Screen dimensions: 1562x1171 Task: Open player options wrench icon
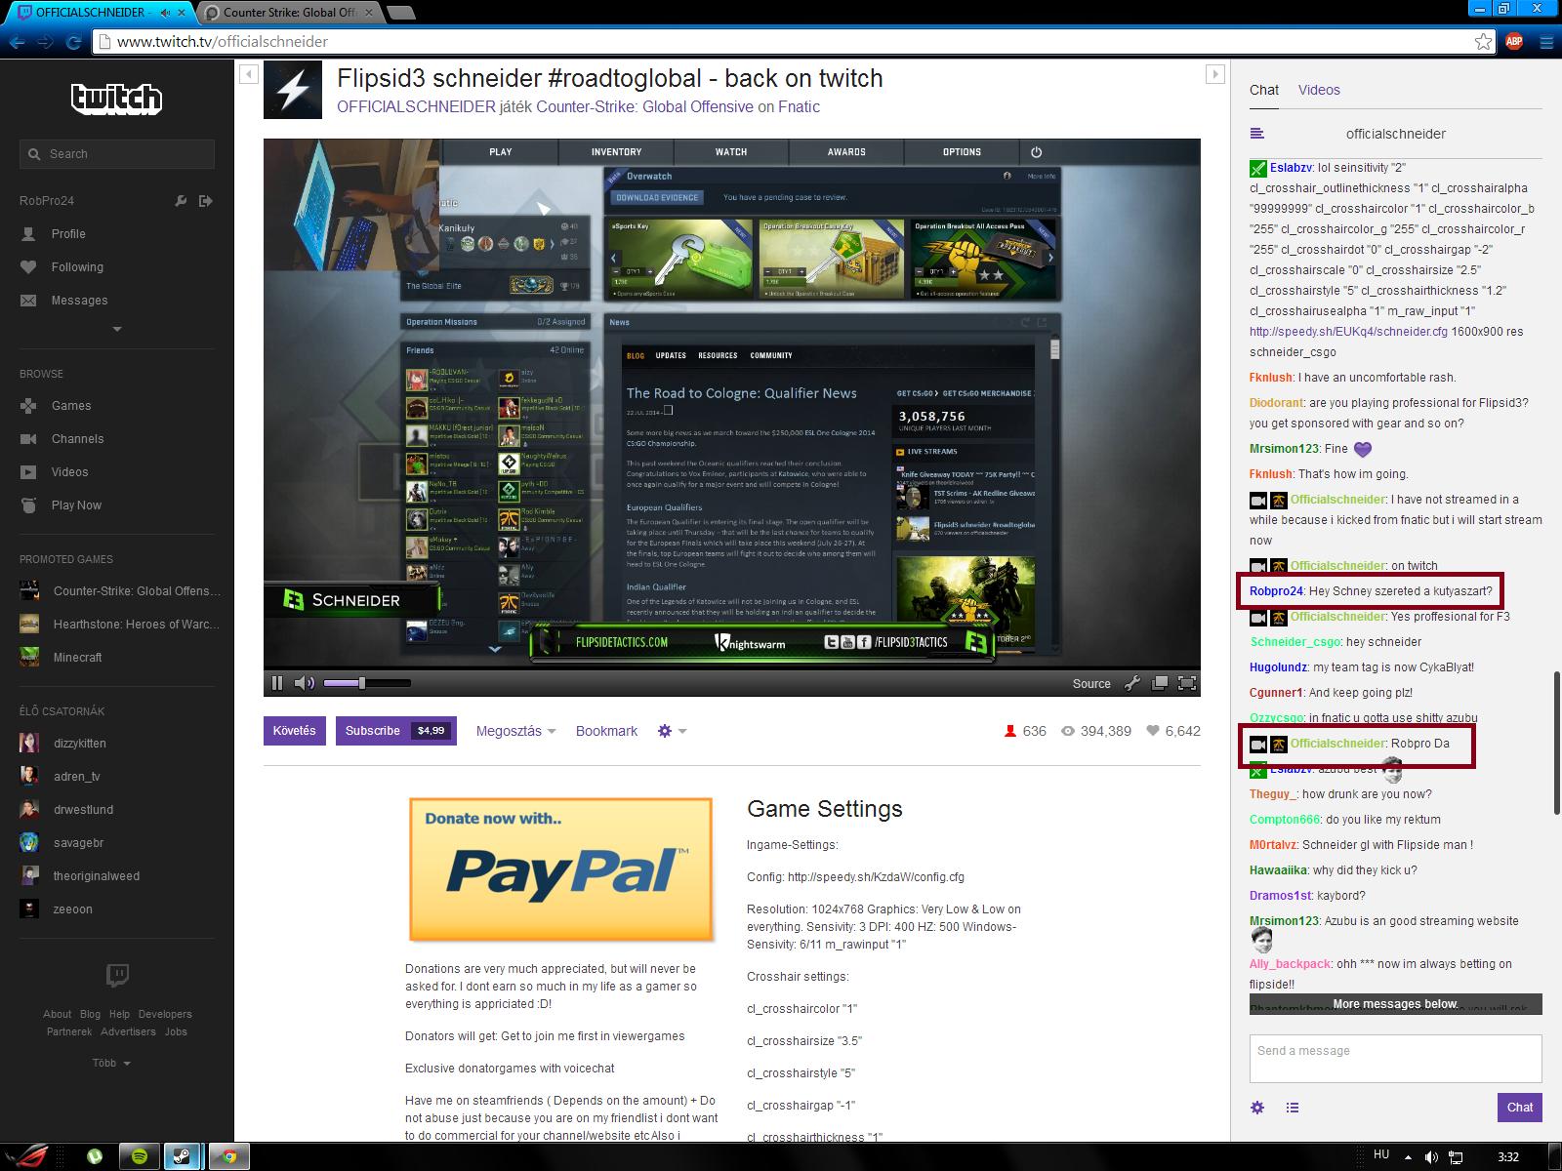click(x=1132, y=683)
